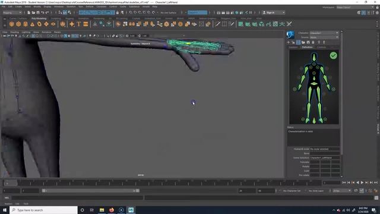This screenshot has height=214, width=380.
Task: Toggle the Attribute Editor panel button
Action: (368, 12)
